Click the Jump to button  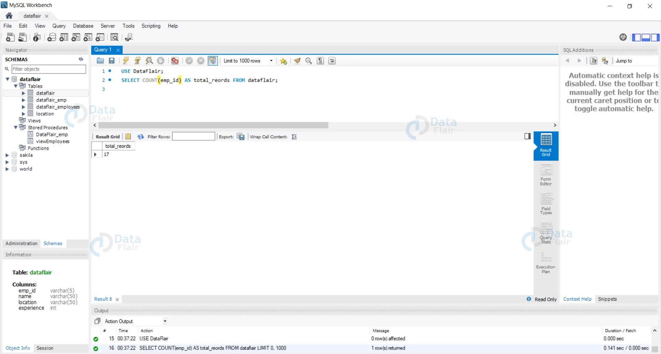point(624,61)
